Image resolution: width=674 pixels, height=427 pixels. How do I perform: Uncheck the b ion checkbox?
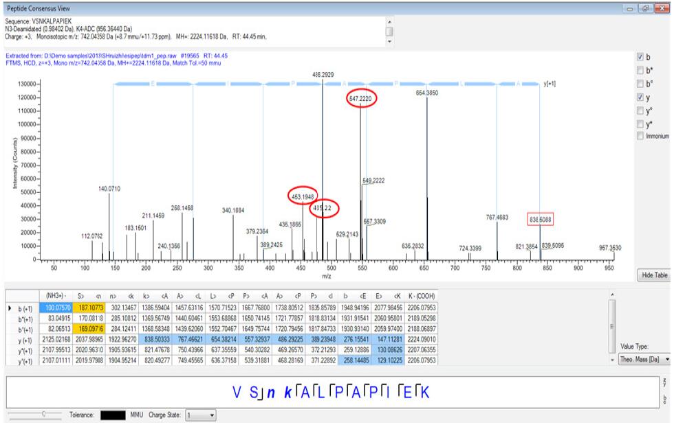[641, 56]
